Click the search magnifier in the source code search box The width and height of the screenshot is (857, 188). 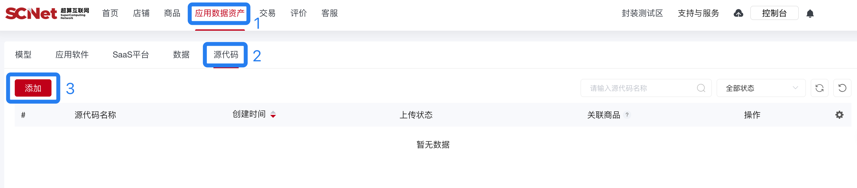click(x=701, y=88)
